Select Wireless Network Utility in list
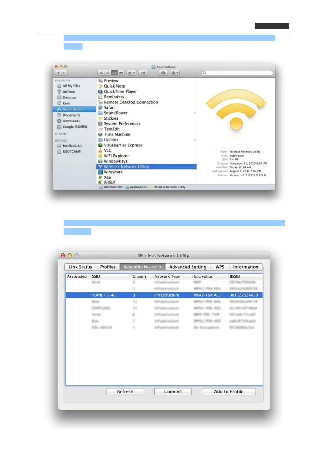This screenshot has width=328, height=465. click(146, 167)
